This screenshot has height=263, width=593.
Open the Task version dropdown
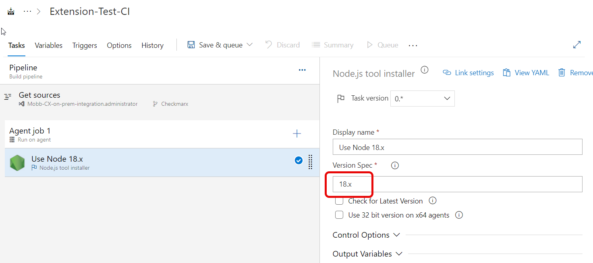tap(422, 99)
